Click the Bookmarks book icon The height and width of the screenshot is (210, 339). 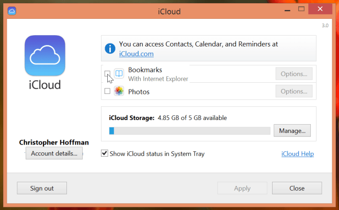click(x=119, y=74)
